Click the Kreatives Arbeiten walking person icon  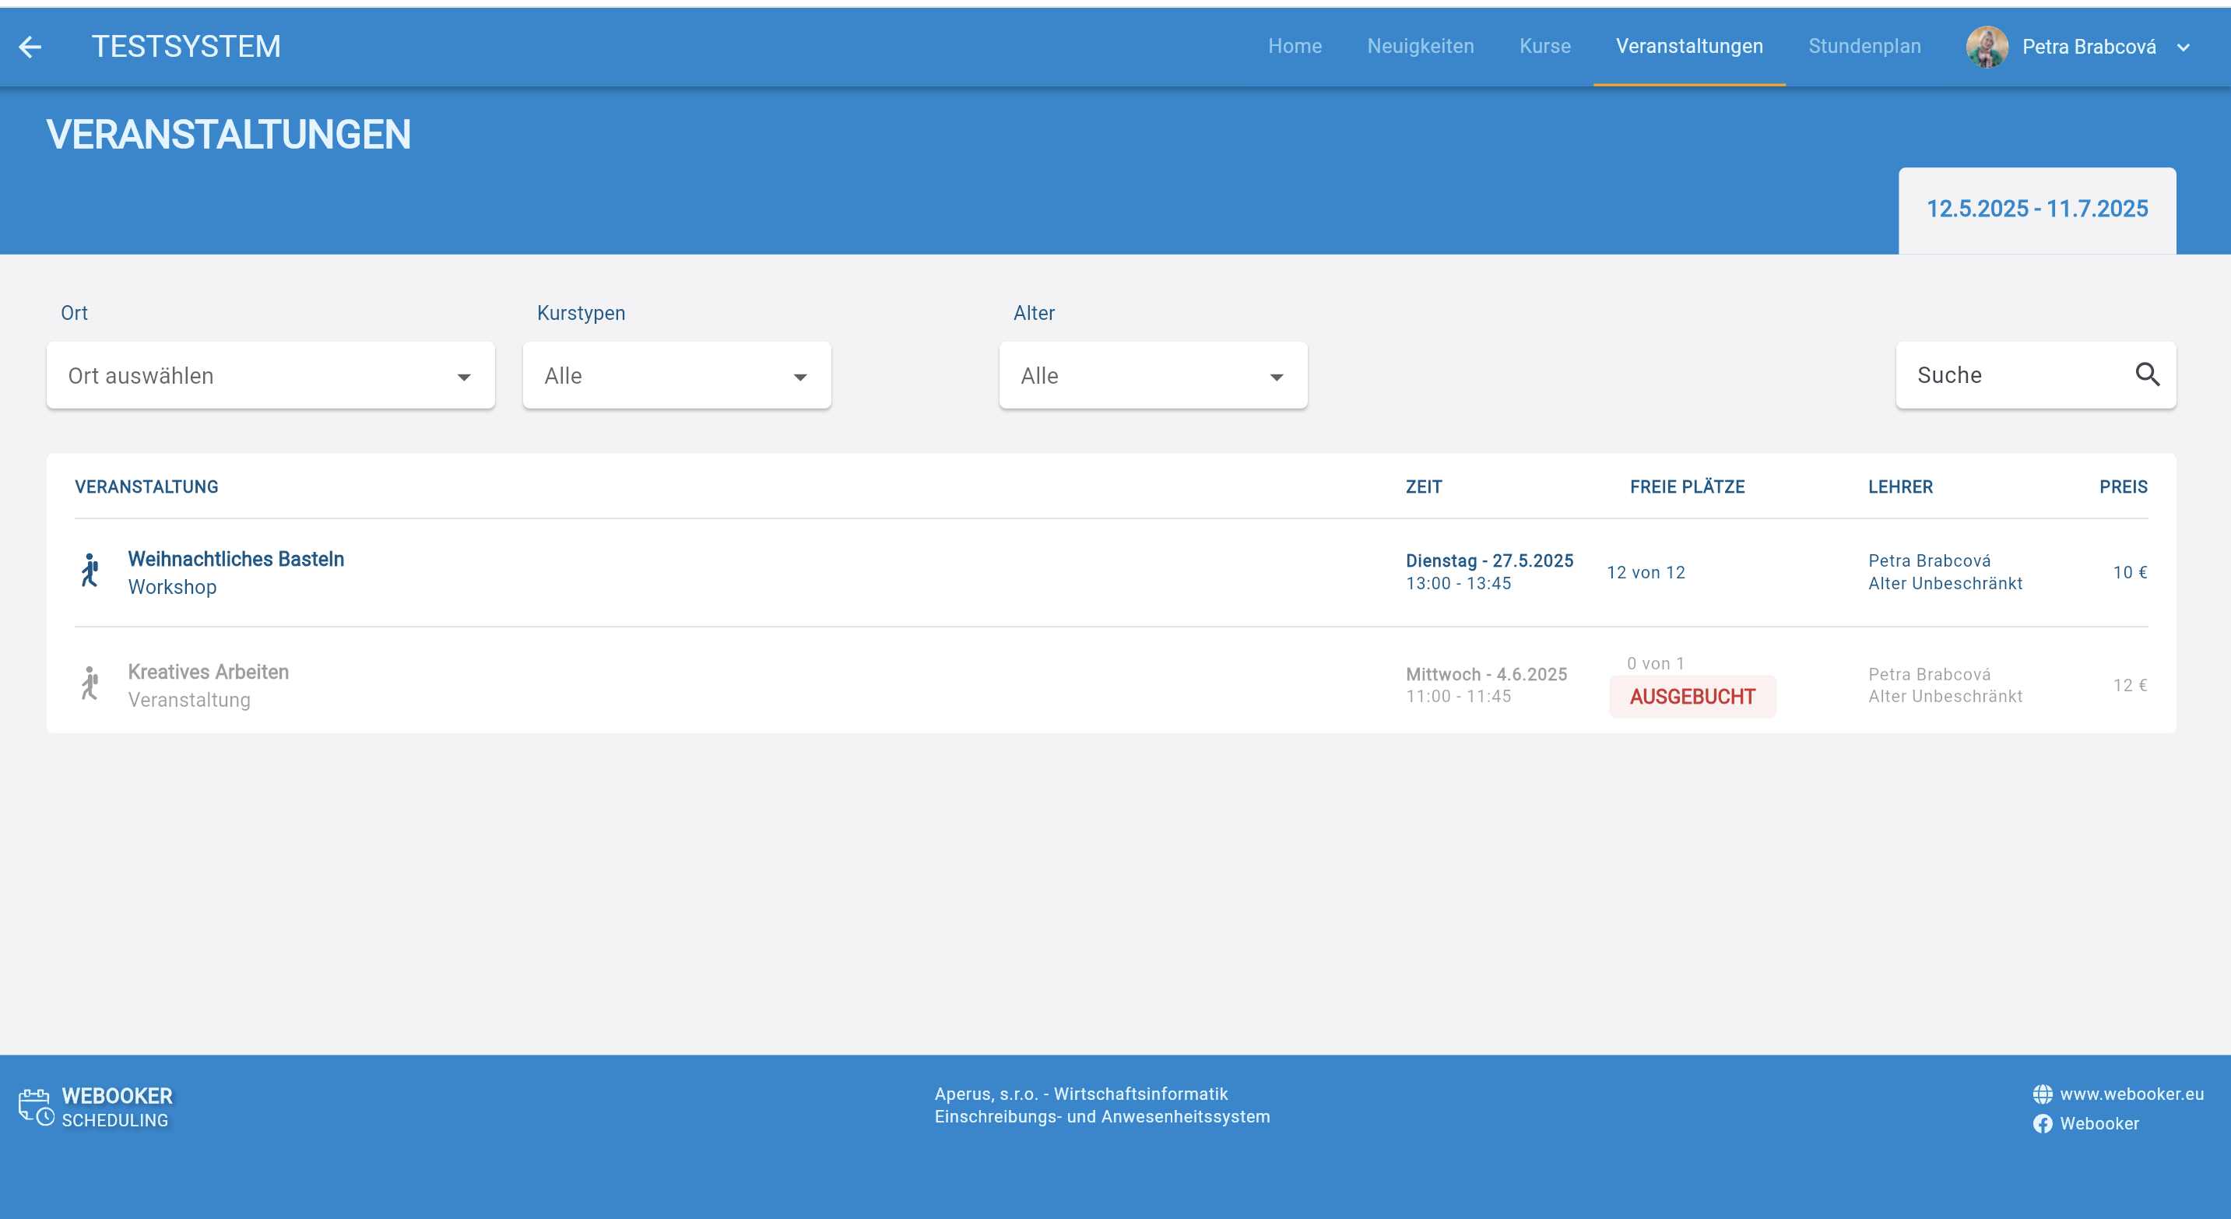(90, 684)
